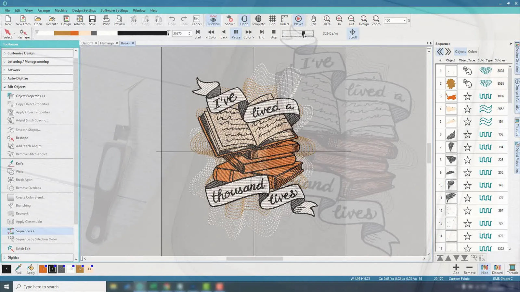Toggle TrueView display mode

point(213,20)
